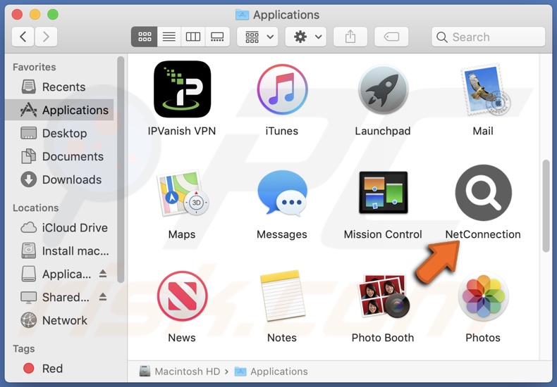Switch to icon view
The width and height of the screenshot is (557, 387).
[x=145, y=37]
